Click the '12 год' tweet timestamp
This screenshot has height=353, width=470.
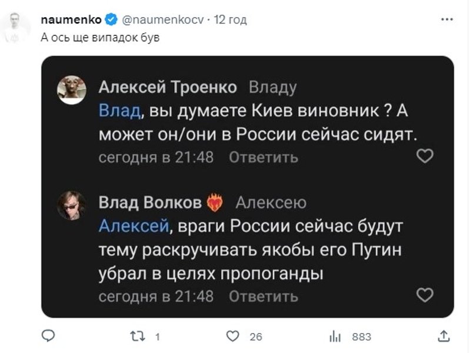point(230,20)
